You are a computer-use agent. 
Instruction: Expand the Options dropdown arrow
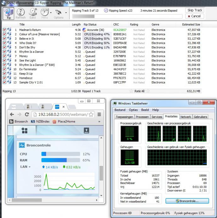[x=66, y=13]
